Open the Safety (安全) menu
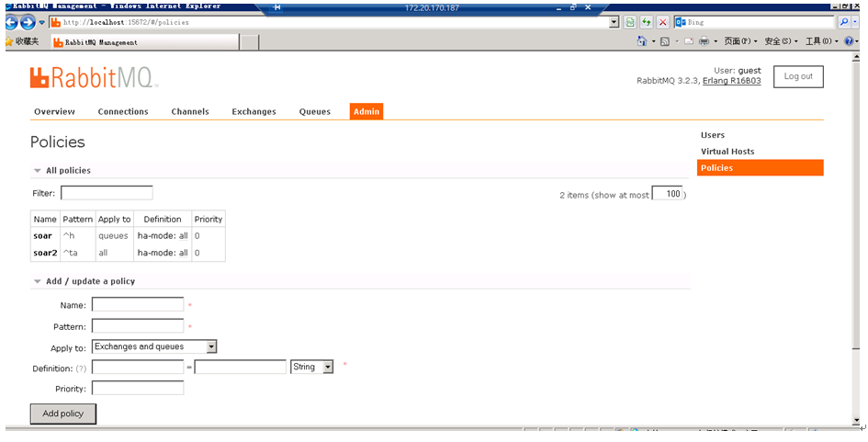 (x=781, y=41)
